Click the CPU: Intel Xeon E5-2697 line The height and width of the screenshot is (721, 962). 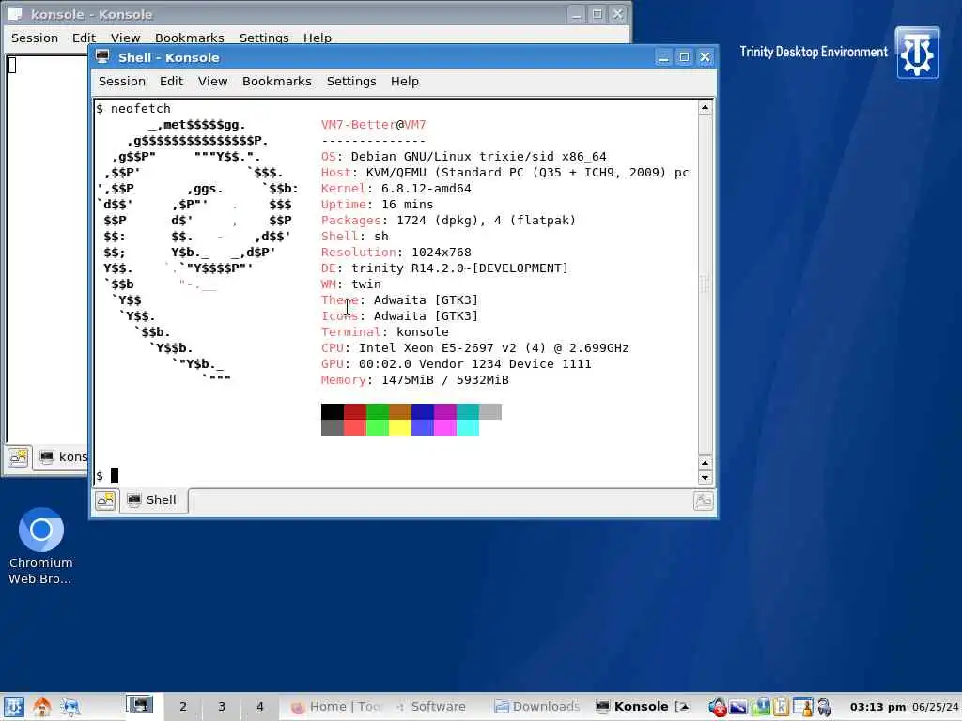[474, 347]
